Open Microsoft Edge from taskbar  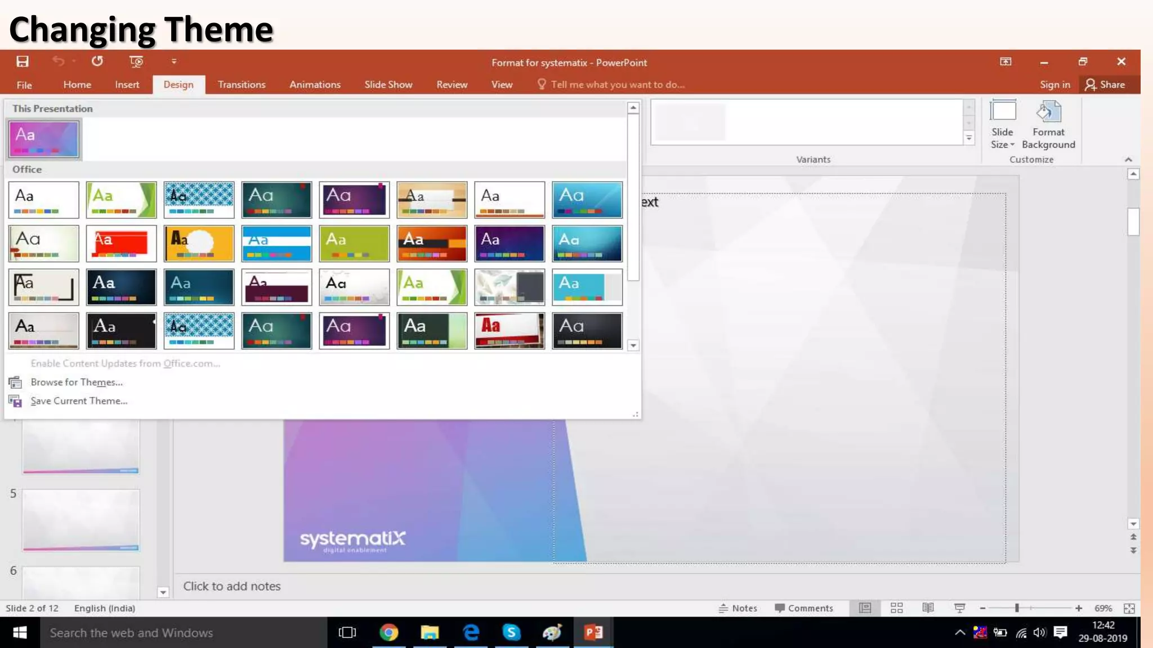click(471, 633)
